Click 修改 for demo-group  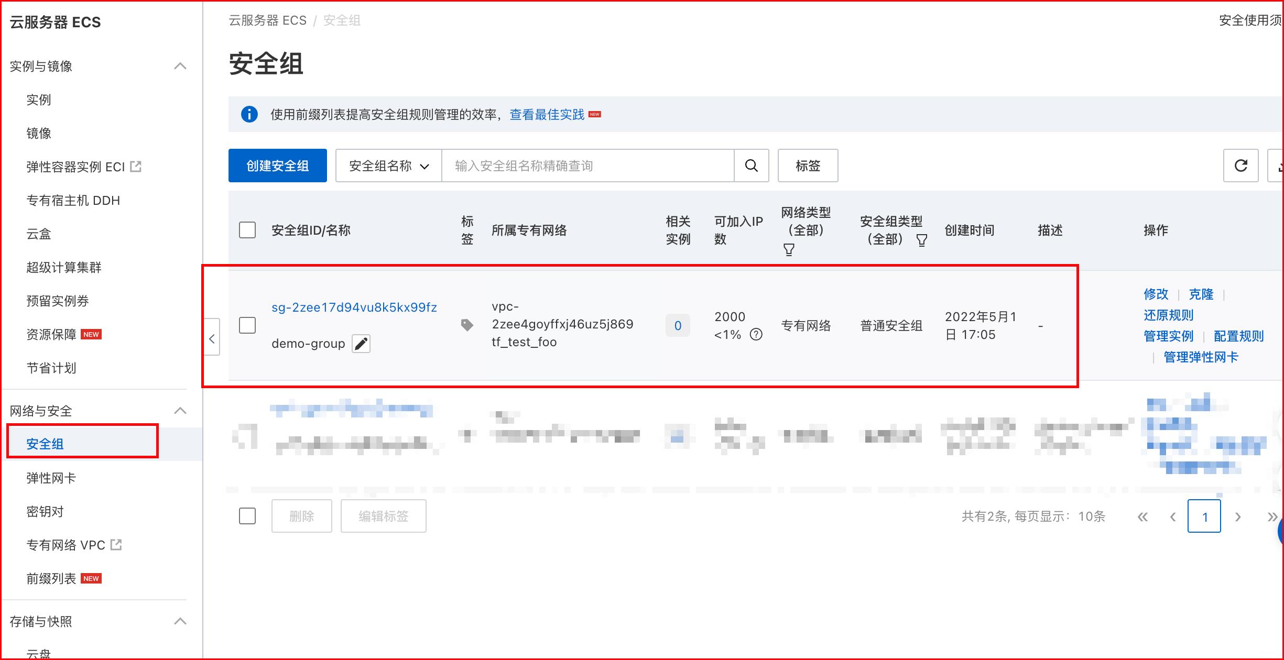pyautogui.click(x=1156, y=294)
